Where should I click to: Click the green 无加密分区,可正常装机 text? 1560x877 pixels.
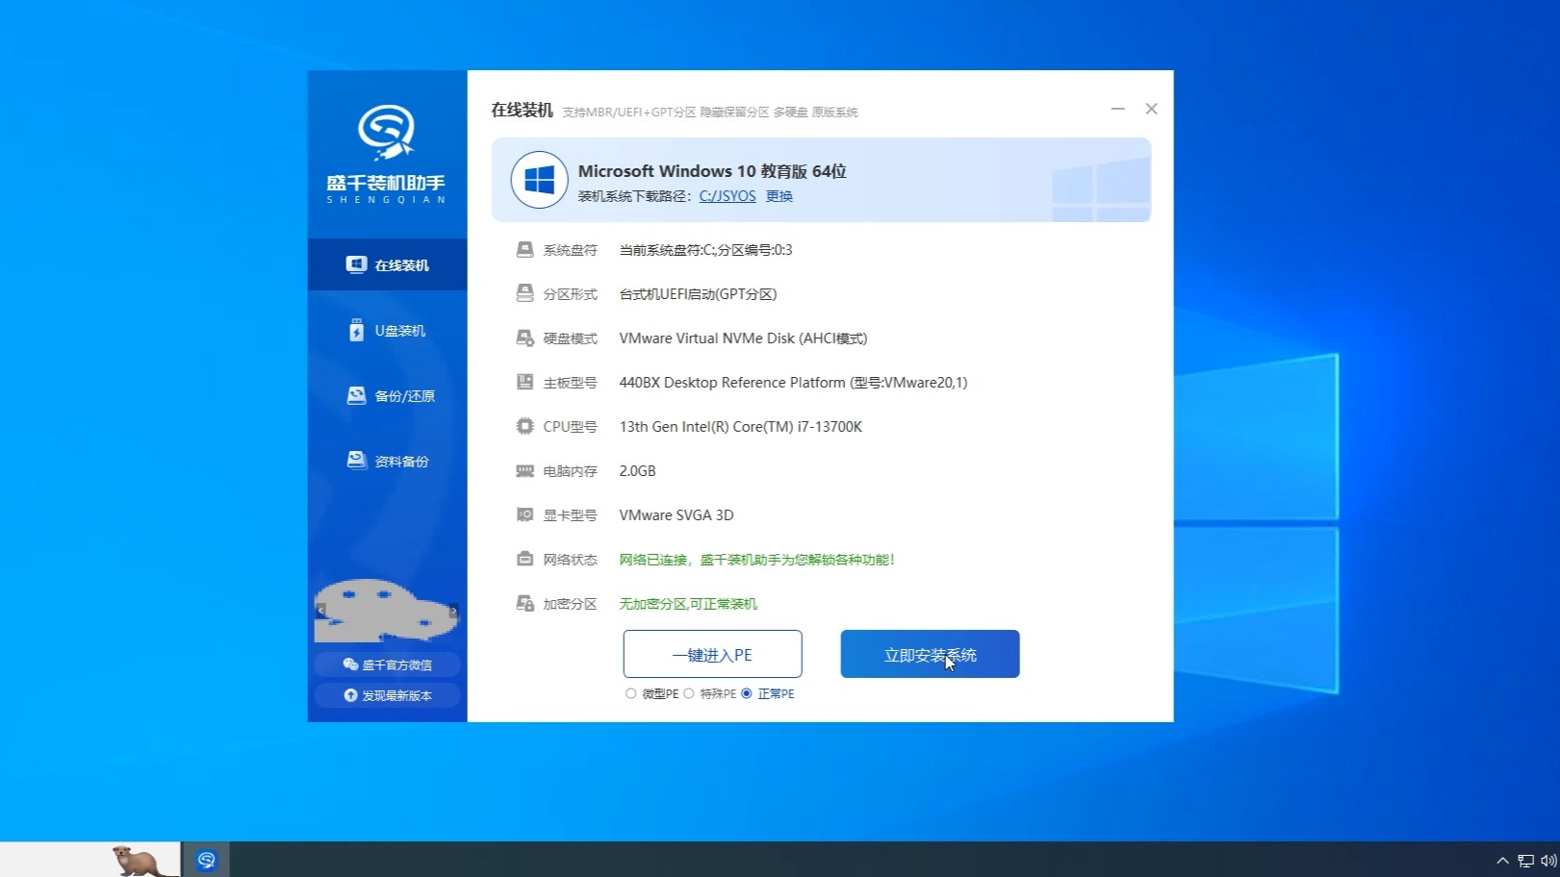point(687,604)
